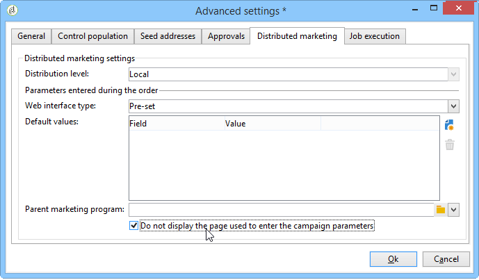Switch to the General tab
Screen dimensions: 479x280
pyautogui.click(x=32, y=36)
